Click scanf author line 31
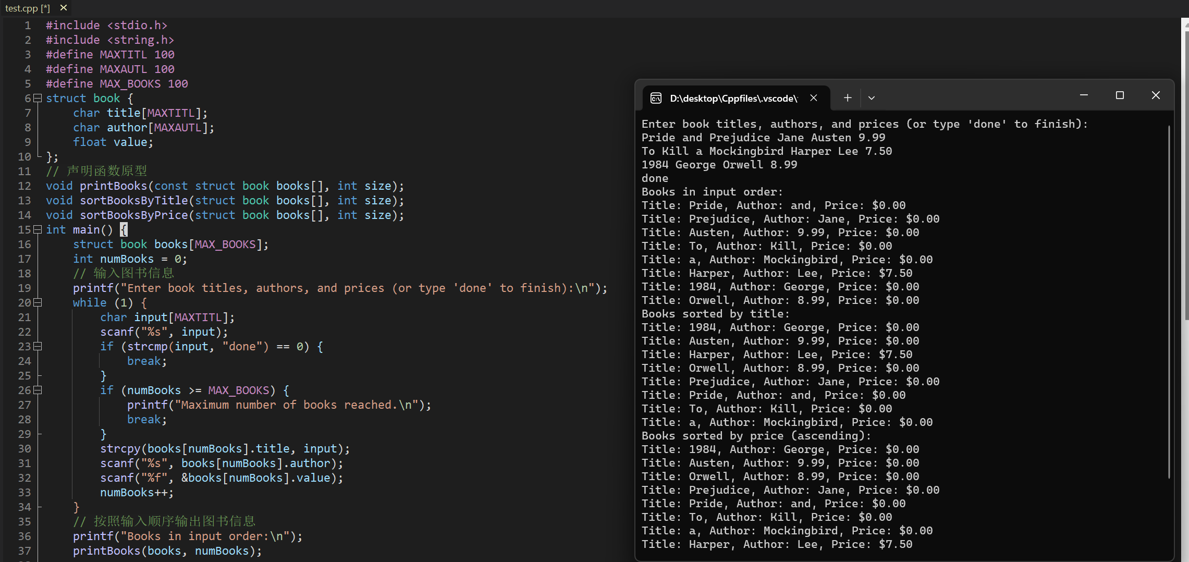This screenshot has width=1189, height=562. pyautogui.click(x=222, y=463)
